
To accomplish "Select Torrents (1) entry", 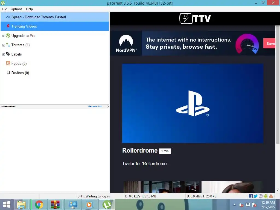I will point(20,45).
